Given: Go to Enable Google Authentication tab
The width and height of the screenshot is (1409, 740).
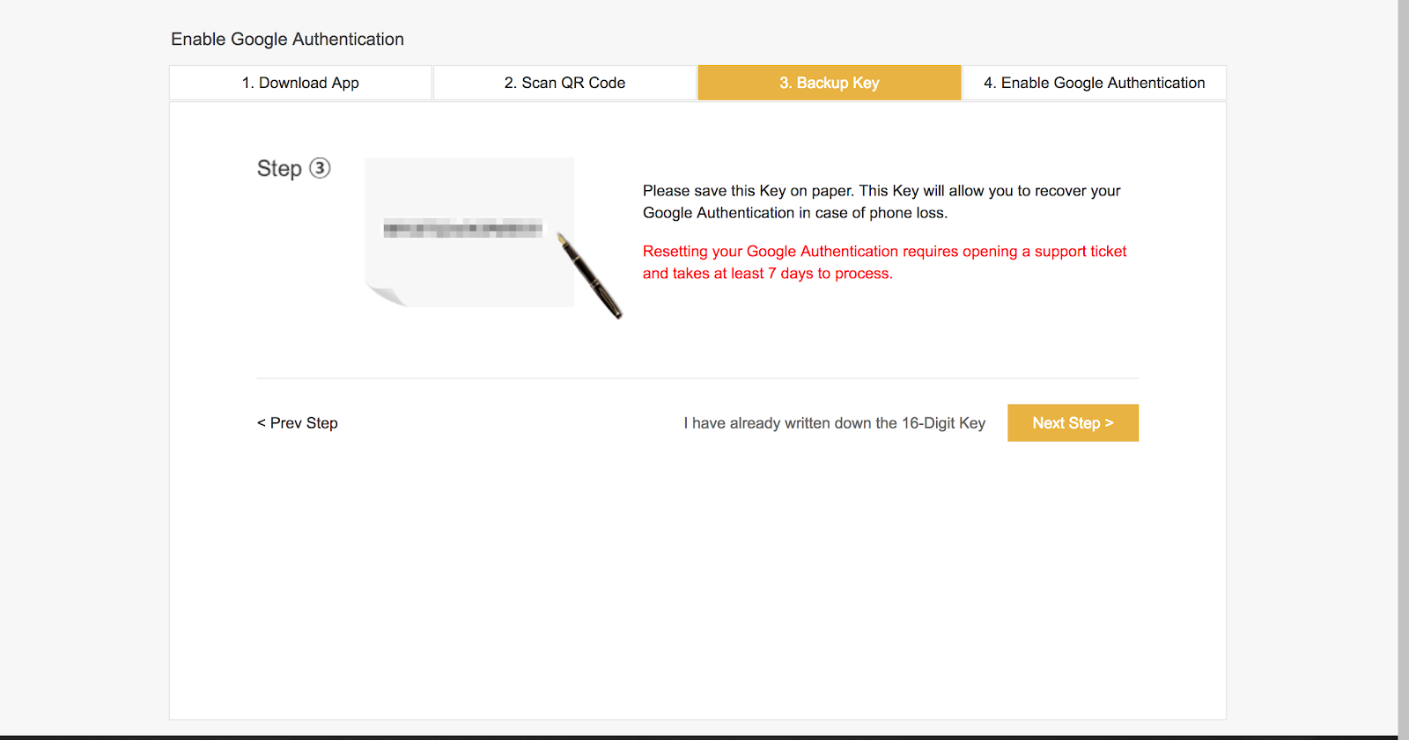Looking at the screenshot, I should pyautogui.click(x=1095, y=83).
